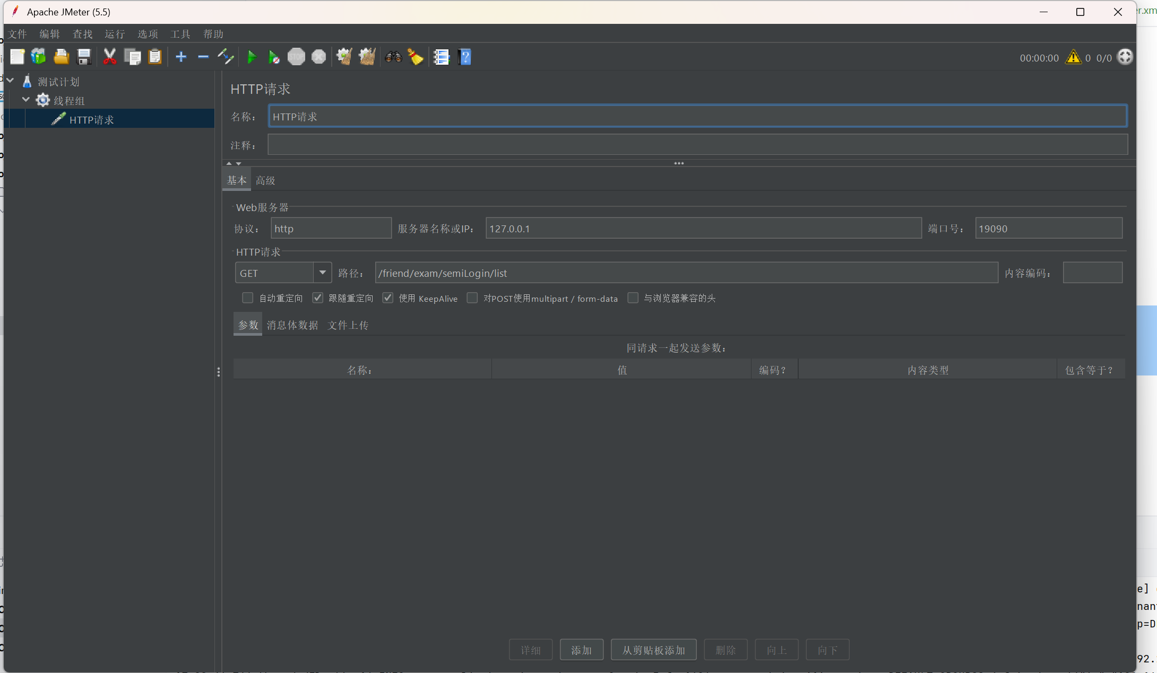1157x673 pixels.
Task: Click the Toggle enable/disable icon
Action: coord(226,57)
